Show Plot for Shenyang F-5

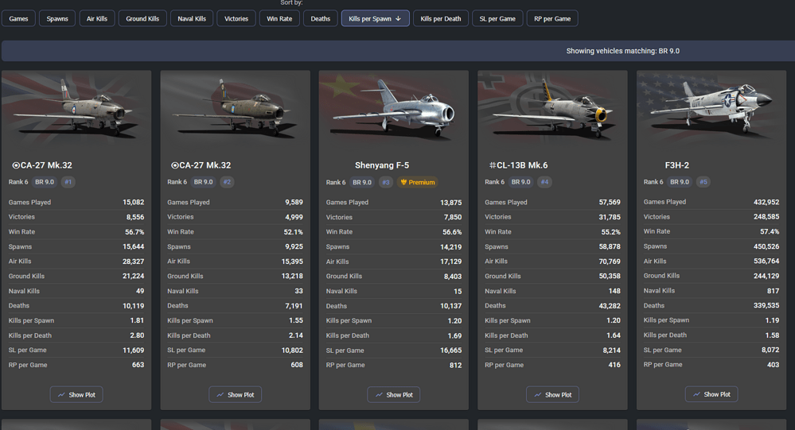coord(394,394)
